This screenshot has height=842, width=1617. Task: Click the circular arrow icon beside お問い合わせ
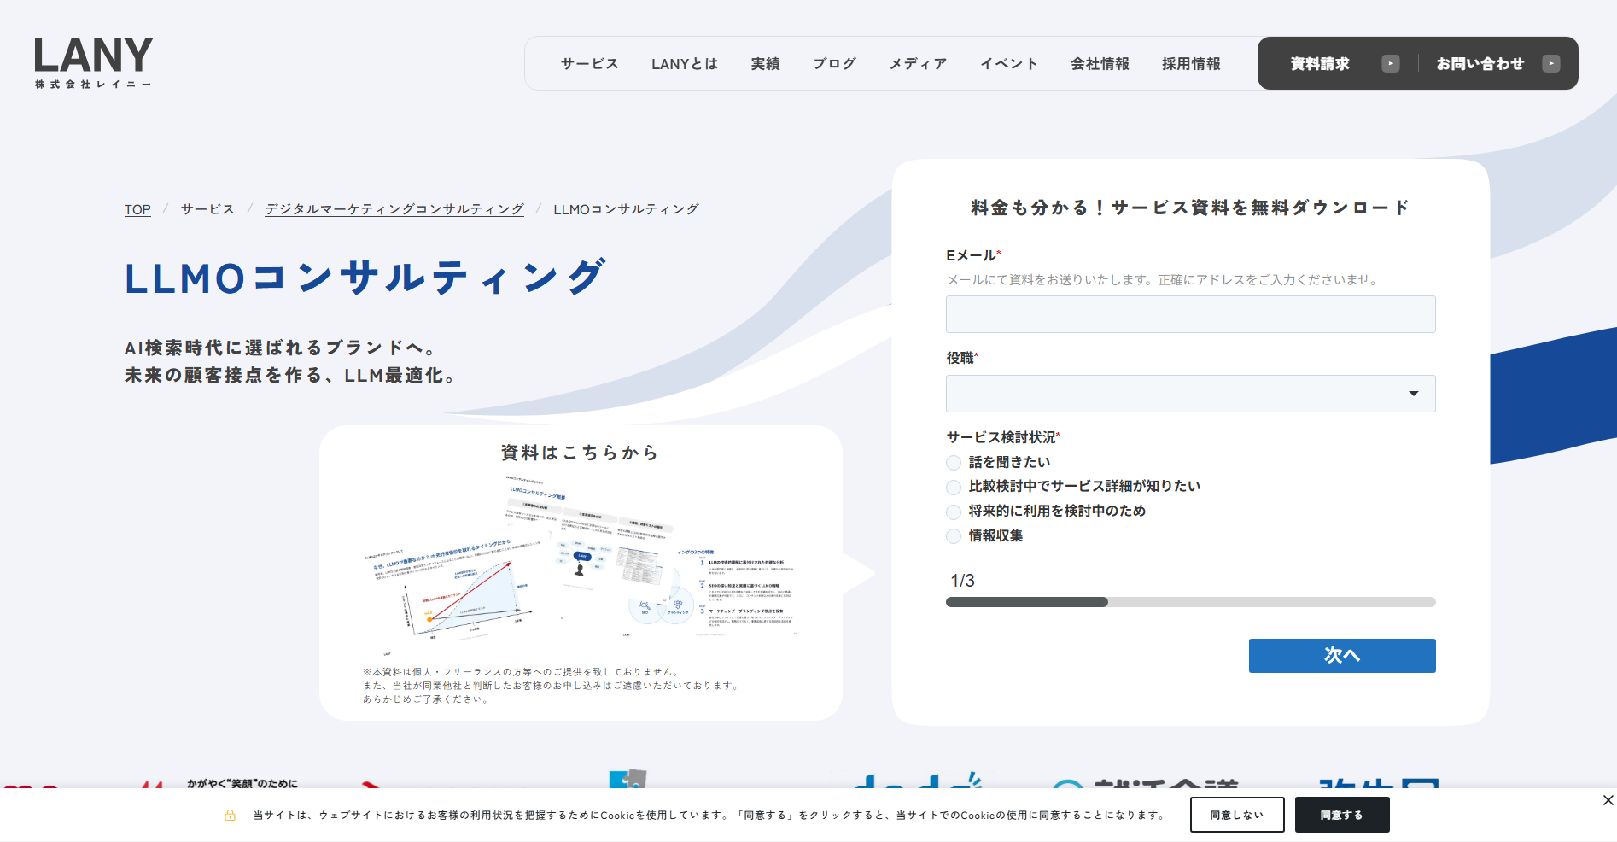click(1550, 62)
